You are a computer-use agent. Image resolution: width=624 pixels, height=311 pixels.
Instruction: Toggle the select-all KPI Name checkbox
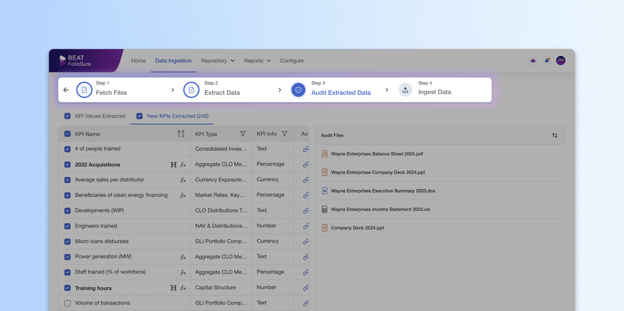[x=67, y=134]
